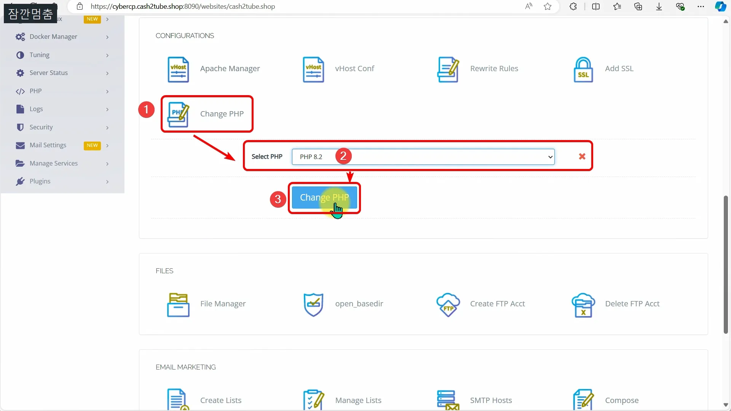This screenshot has height=411, width=731.
Task: Expand the Manage Services chevron
Action: pos(107,164)
